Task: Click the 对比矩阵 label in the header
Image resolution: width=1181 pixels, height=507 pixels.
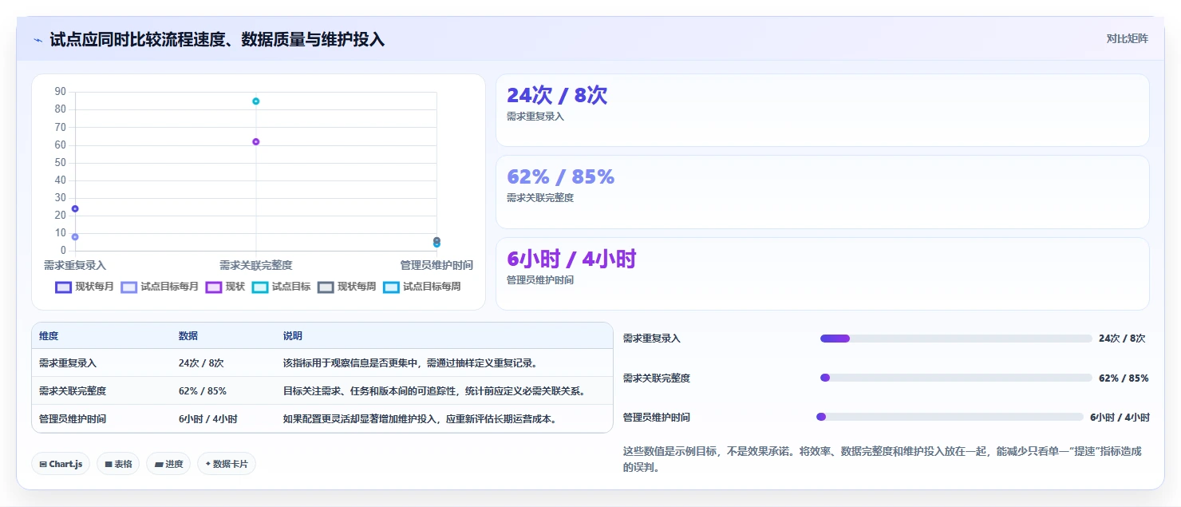Action: pos(1128,39)
